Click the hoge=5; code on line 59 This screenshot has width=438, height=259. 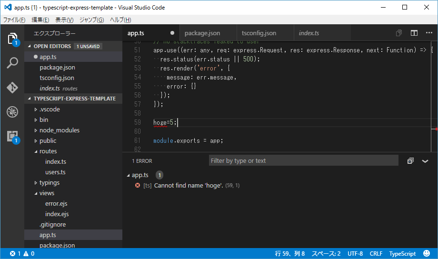[x=165, y=122]
